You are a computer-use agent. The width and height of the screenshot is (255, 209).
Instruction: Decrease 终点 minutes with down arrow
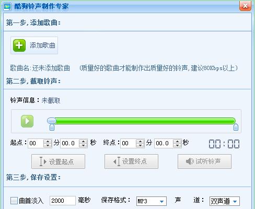point(140,146)
